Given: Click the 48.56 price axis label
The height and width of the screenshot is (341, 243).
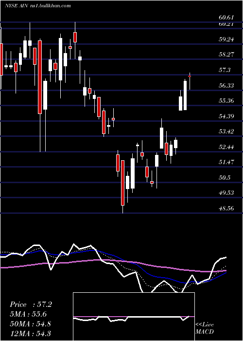Looking at the screenshot, I should tap(226, 208).
